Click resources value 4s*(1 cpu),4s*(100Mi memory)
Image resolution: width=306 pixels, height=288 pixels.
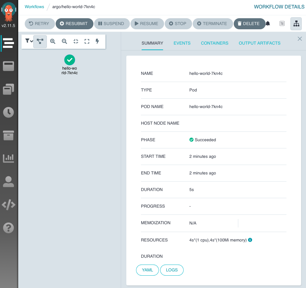tap(218, 240)
